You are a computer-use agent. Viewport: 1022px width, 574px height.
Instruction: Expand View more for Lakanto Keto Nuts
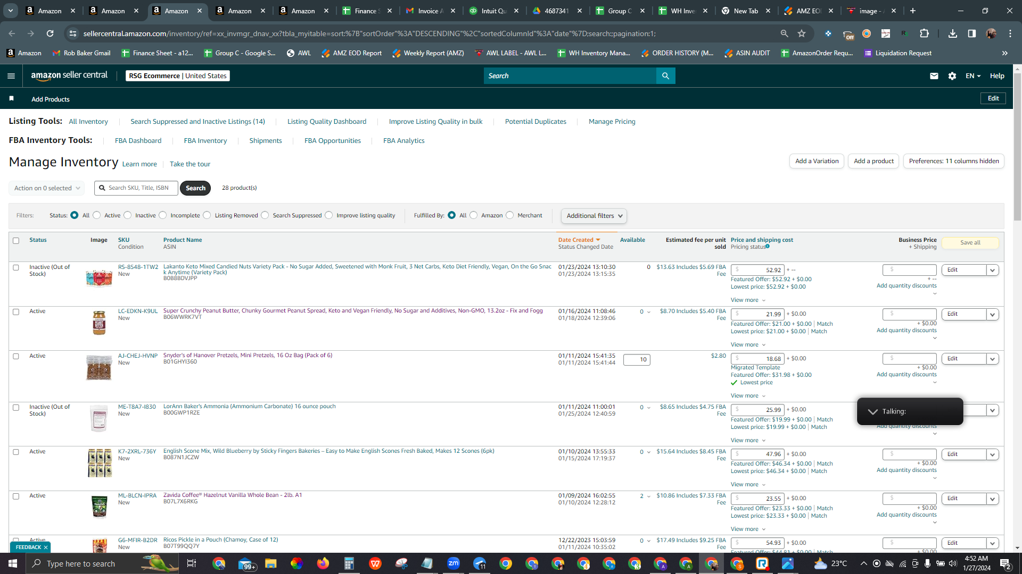pyautogui.click(x=748, y=300)
